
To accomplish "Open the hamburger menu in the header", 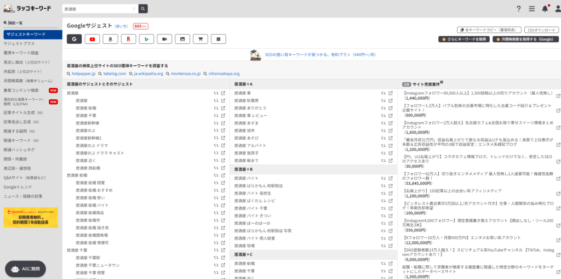I will pyautogui.click(x=531, y=9).
